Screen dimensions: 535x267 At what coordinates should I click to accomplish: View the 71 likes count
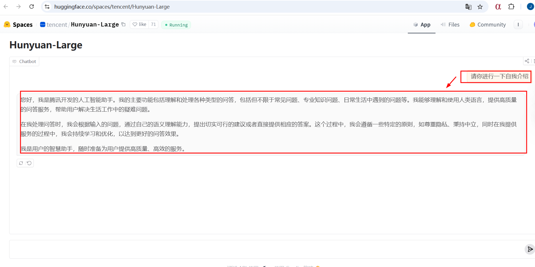153,24
